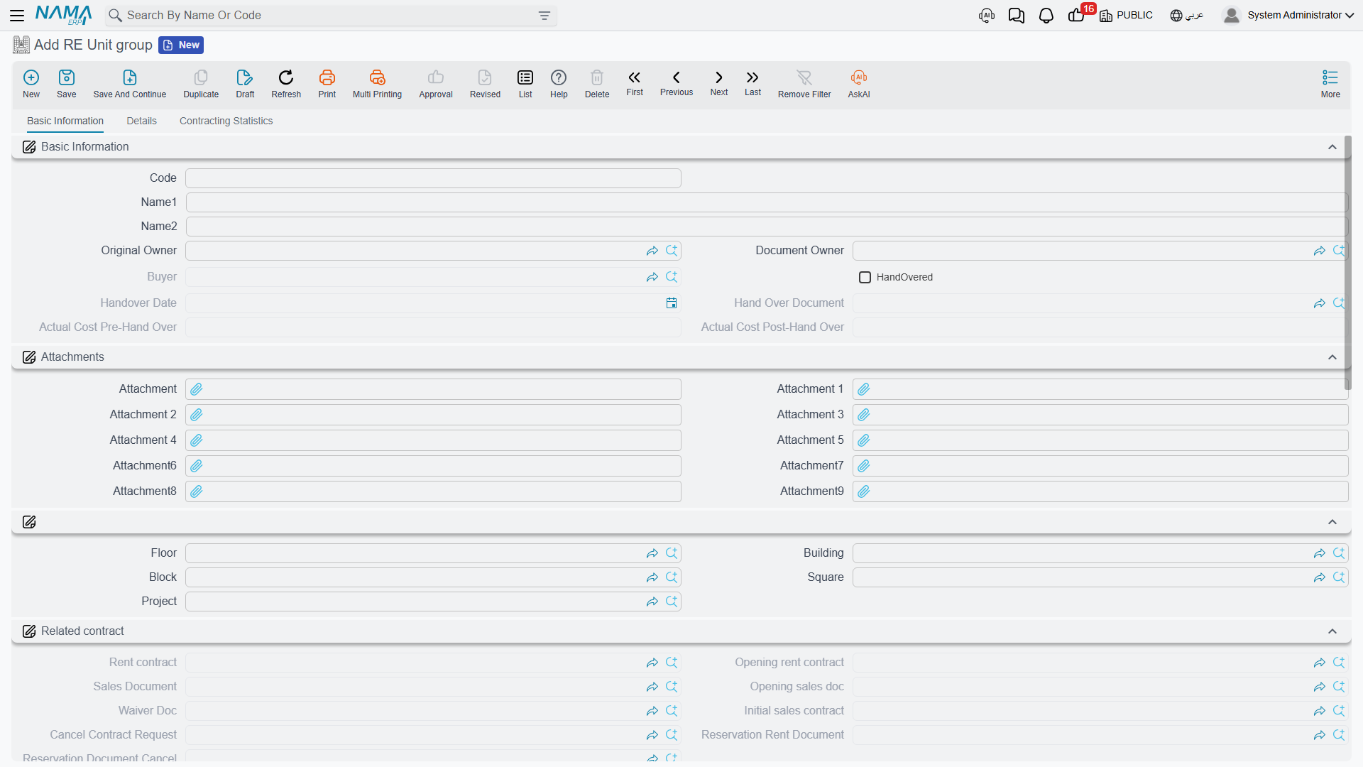The height and width of the screenshot is (767, 1363).
Task: Open Multi Printing
Action: point(377,83)
